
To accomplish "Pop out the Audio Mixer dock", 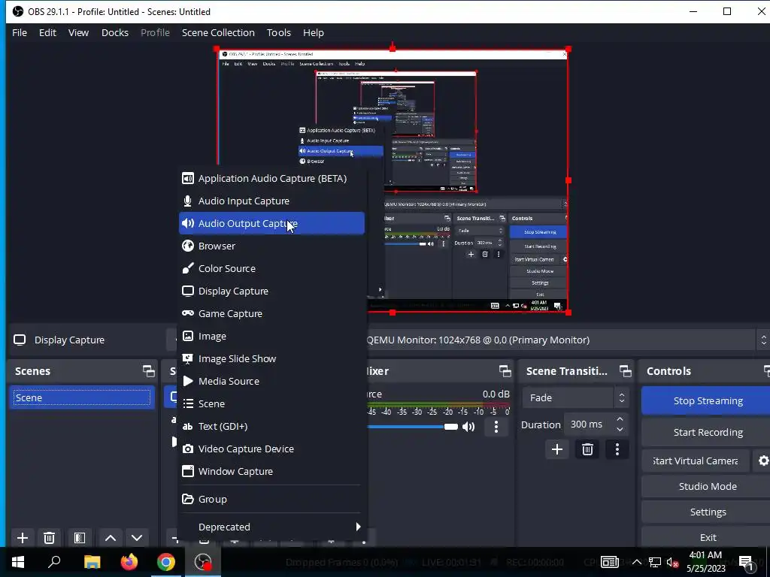I will [505, 371].
